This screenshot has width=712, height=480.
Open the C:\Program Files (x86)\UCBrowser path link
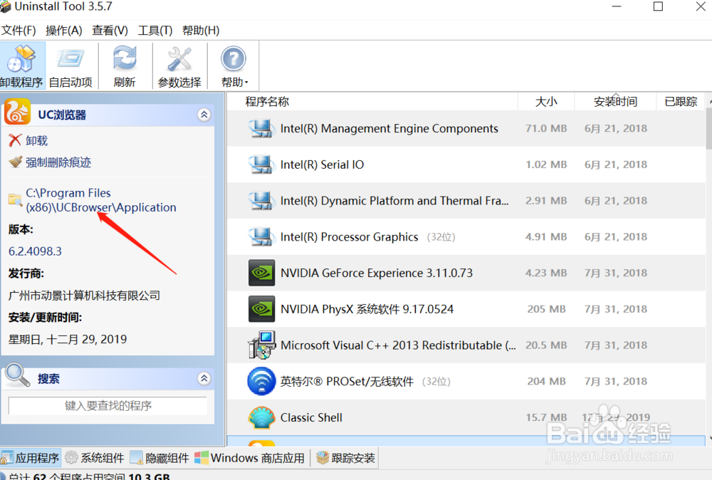click(x=101, y=200)
